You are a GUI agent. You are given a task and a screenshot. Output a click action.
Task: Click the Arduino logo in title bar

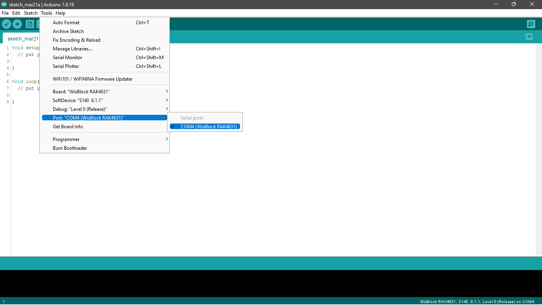[x=4, y=4]
